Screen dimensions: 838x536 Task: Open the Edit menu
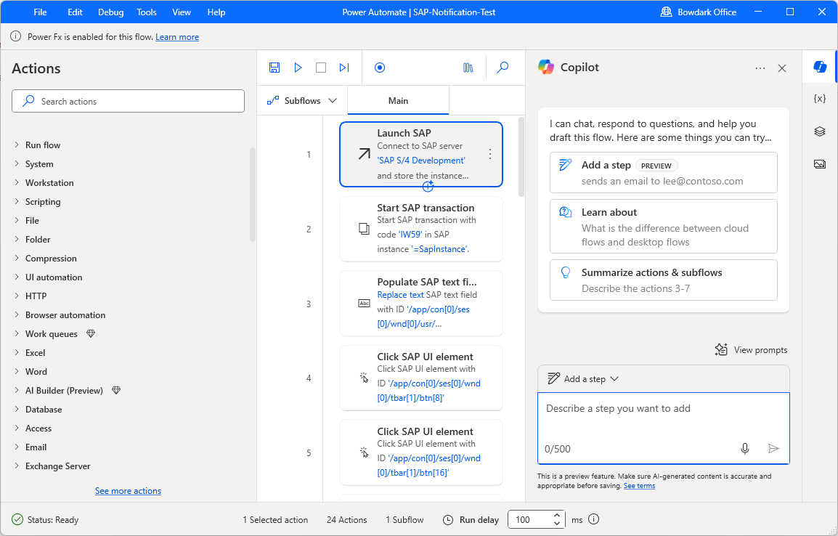pos(75,12)
